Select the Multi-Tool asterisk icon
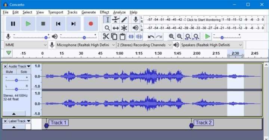This screenshot has width=269, height=140. click(124, 28)
